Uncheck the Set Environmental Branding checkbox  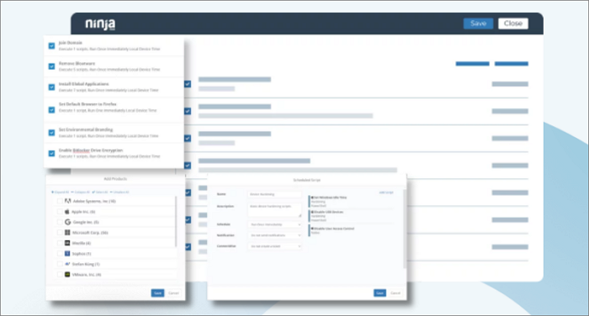click(x=52, y=133)
